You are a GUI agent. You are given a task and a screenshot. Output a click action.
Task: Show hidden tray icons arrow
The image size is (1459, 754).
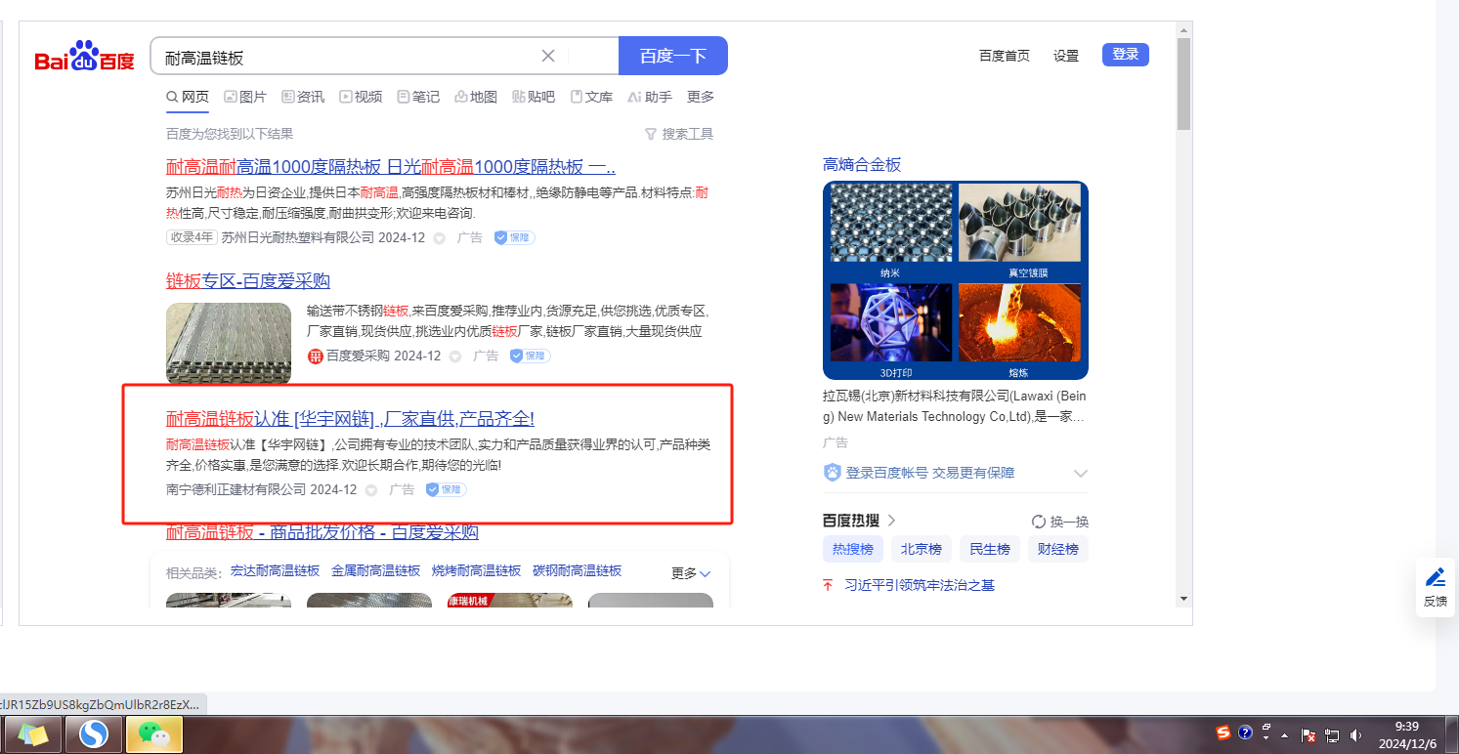coord(1285,735)
